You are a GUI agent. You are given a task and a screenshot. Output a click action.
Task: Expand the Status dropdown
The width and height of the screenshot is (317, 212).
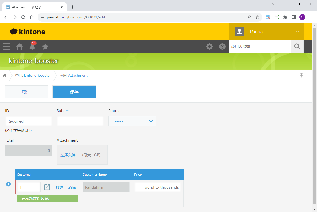132,121
